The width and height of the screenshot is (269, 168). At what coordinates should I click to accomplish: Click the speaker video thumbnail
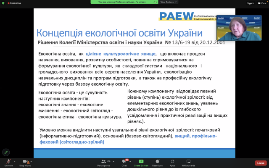tap(239, 28)
